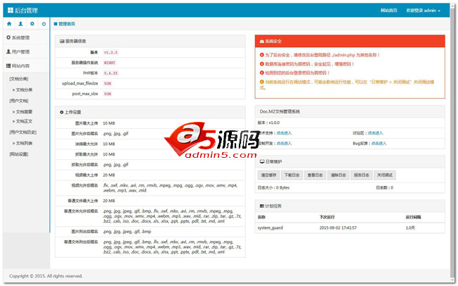Open the 点击进入 link for 定制开发
Image resolution: width=458 pixels, height=286 pixels.
(284, 144)
